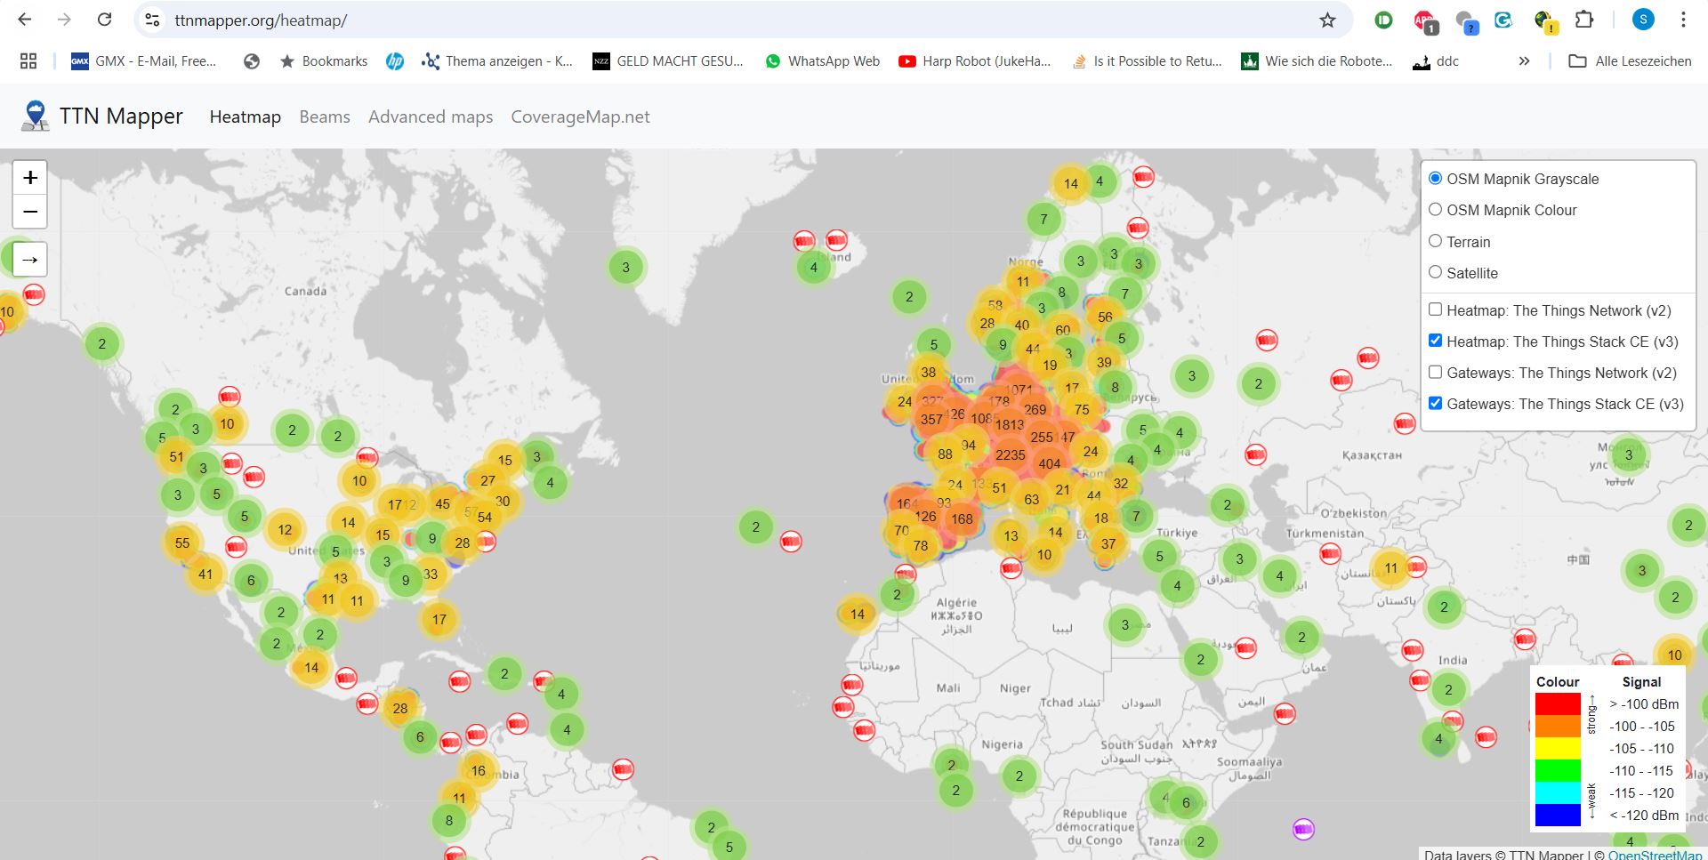1708x860 pixels.
Task: Click the purple gateway marker
Action: pyautogui.click(x=1303, y=829)
